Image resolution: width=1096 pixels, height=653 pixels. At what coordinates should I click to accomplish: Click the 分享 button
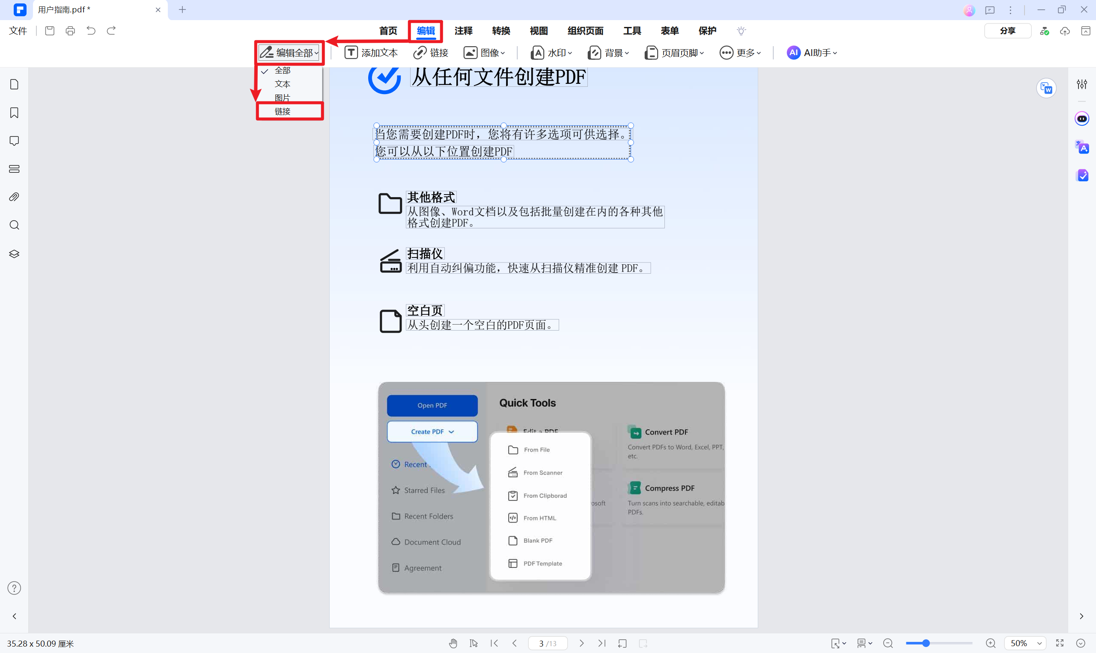pos(1008,30)
